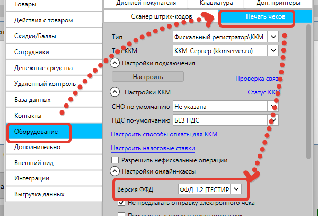Screen dimensions: 318x216
Task: Open the Тип device dropdown
Action: [x=273, y=37]
